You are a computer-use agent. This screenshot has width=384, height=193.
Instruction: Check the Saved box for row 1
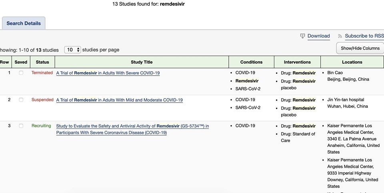[x=21, y=73]
